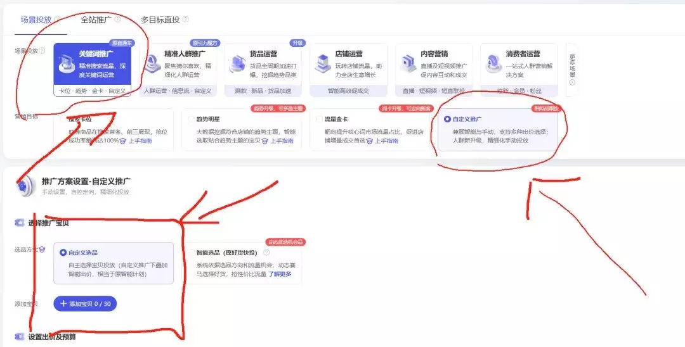Choose the 自定义推广 marketing goal
The image size is (685, 347).
coord(498,129)
